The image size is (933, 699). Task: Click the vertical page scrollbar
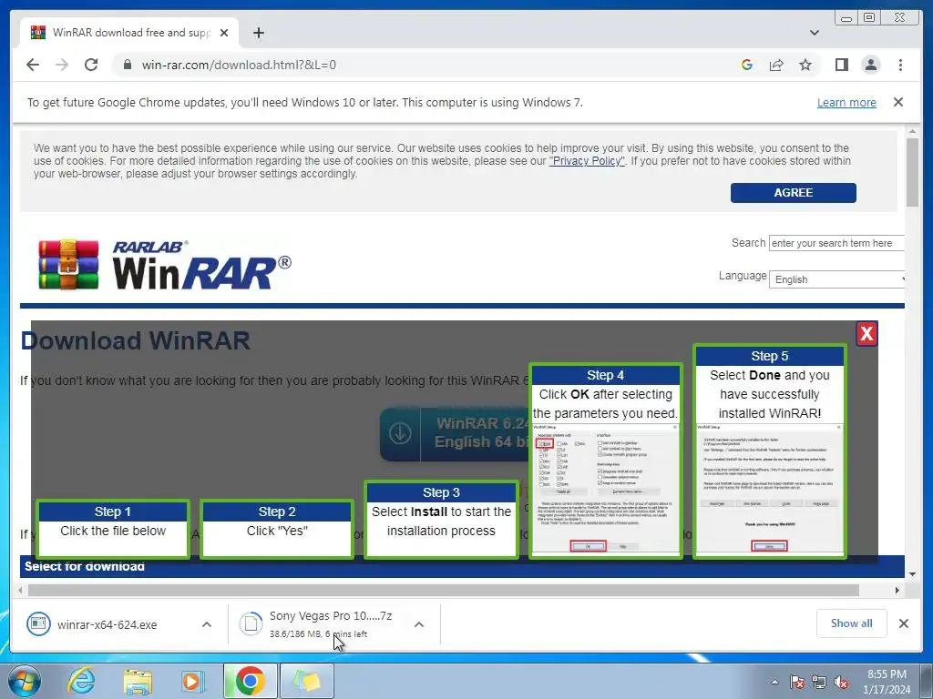click(x=912, y=172)
